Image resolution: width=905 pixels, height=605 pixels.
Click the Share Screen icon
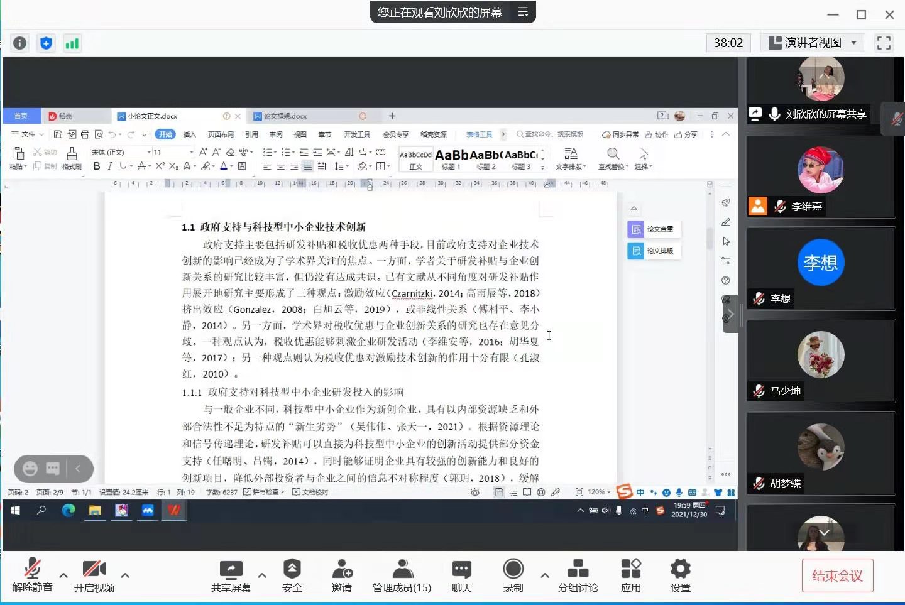click(231, 570)
